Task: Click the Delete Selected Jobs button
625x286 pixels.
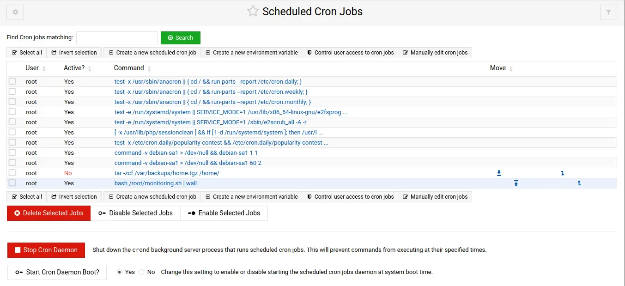Action: coord(49,213)
